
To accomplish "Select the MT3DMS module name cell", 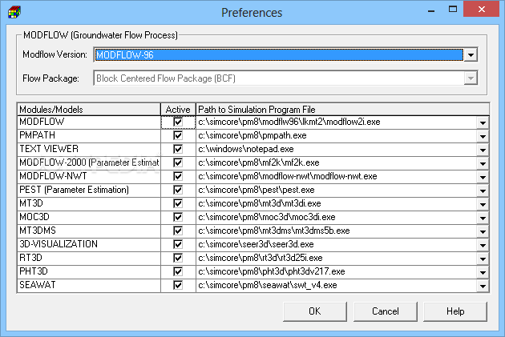I will pyautogui.click(x=89, y=231).
